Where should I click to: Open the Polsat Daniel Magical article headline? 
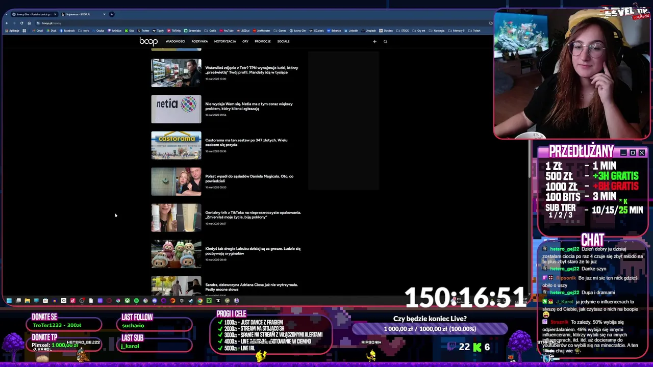pyautogui.click(x=249, y=178)
